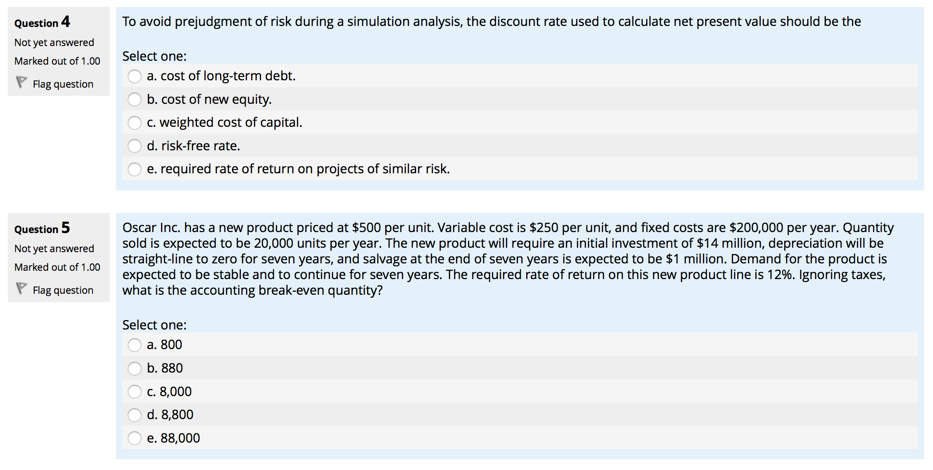Choose the '8,000' option

135,392
